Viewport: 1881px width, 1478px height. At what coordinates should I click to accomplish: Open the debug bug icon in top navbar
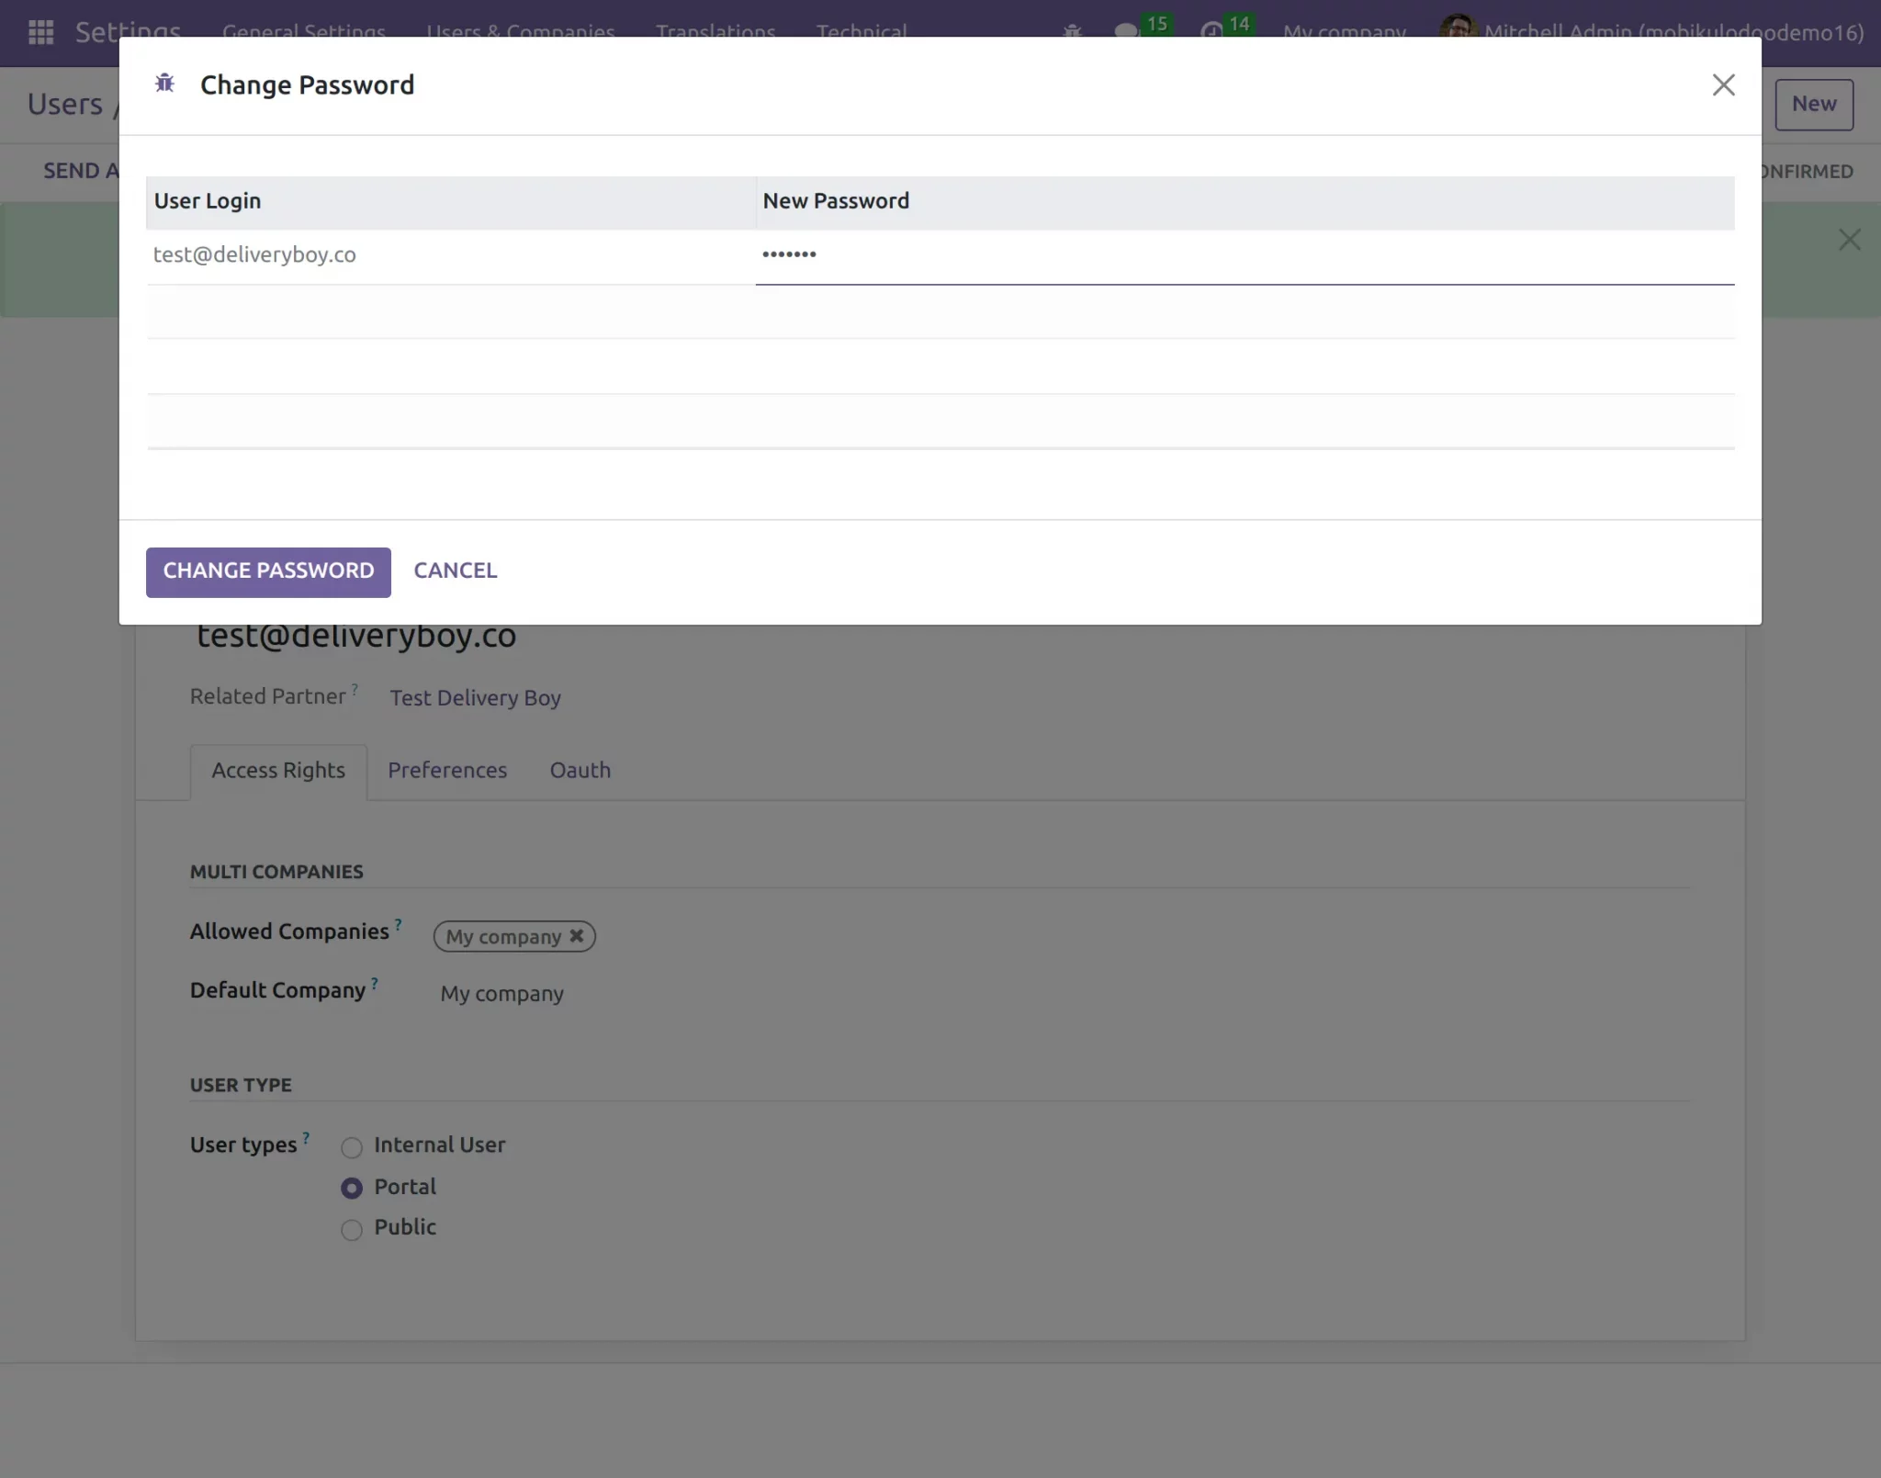click(x=1072, y=32)
